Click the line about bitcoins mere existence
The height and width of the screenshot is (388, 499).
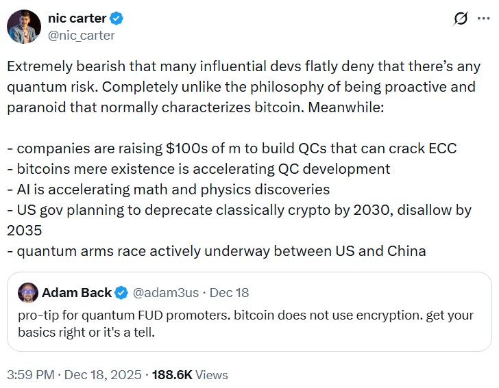(199, 169)
